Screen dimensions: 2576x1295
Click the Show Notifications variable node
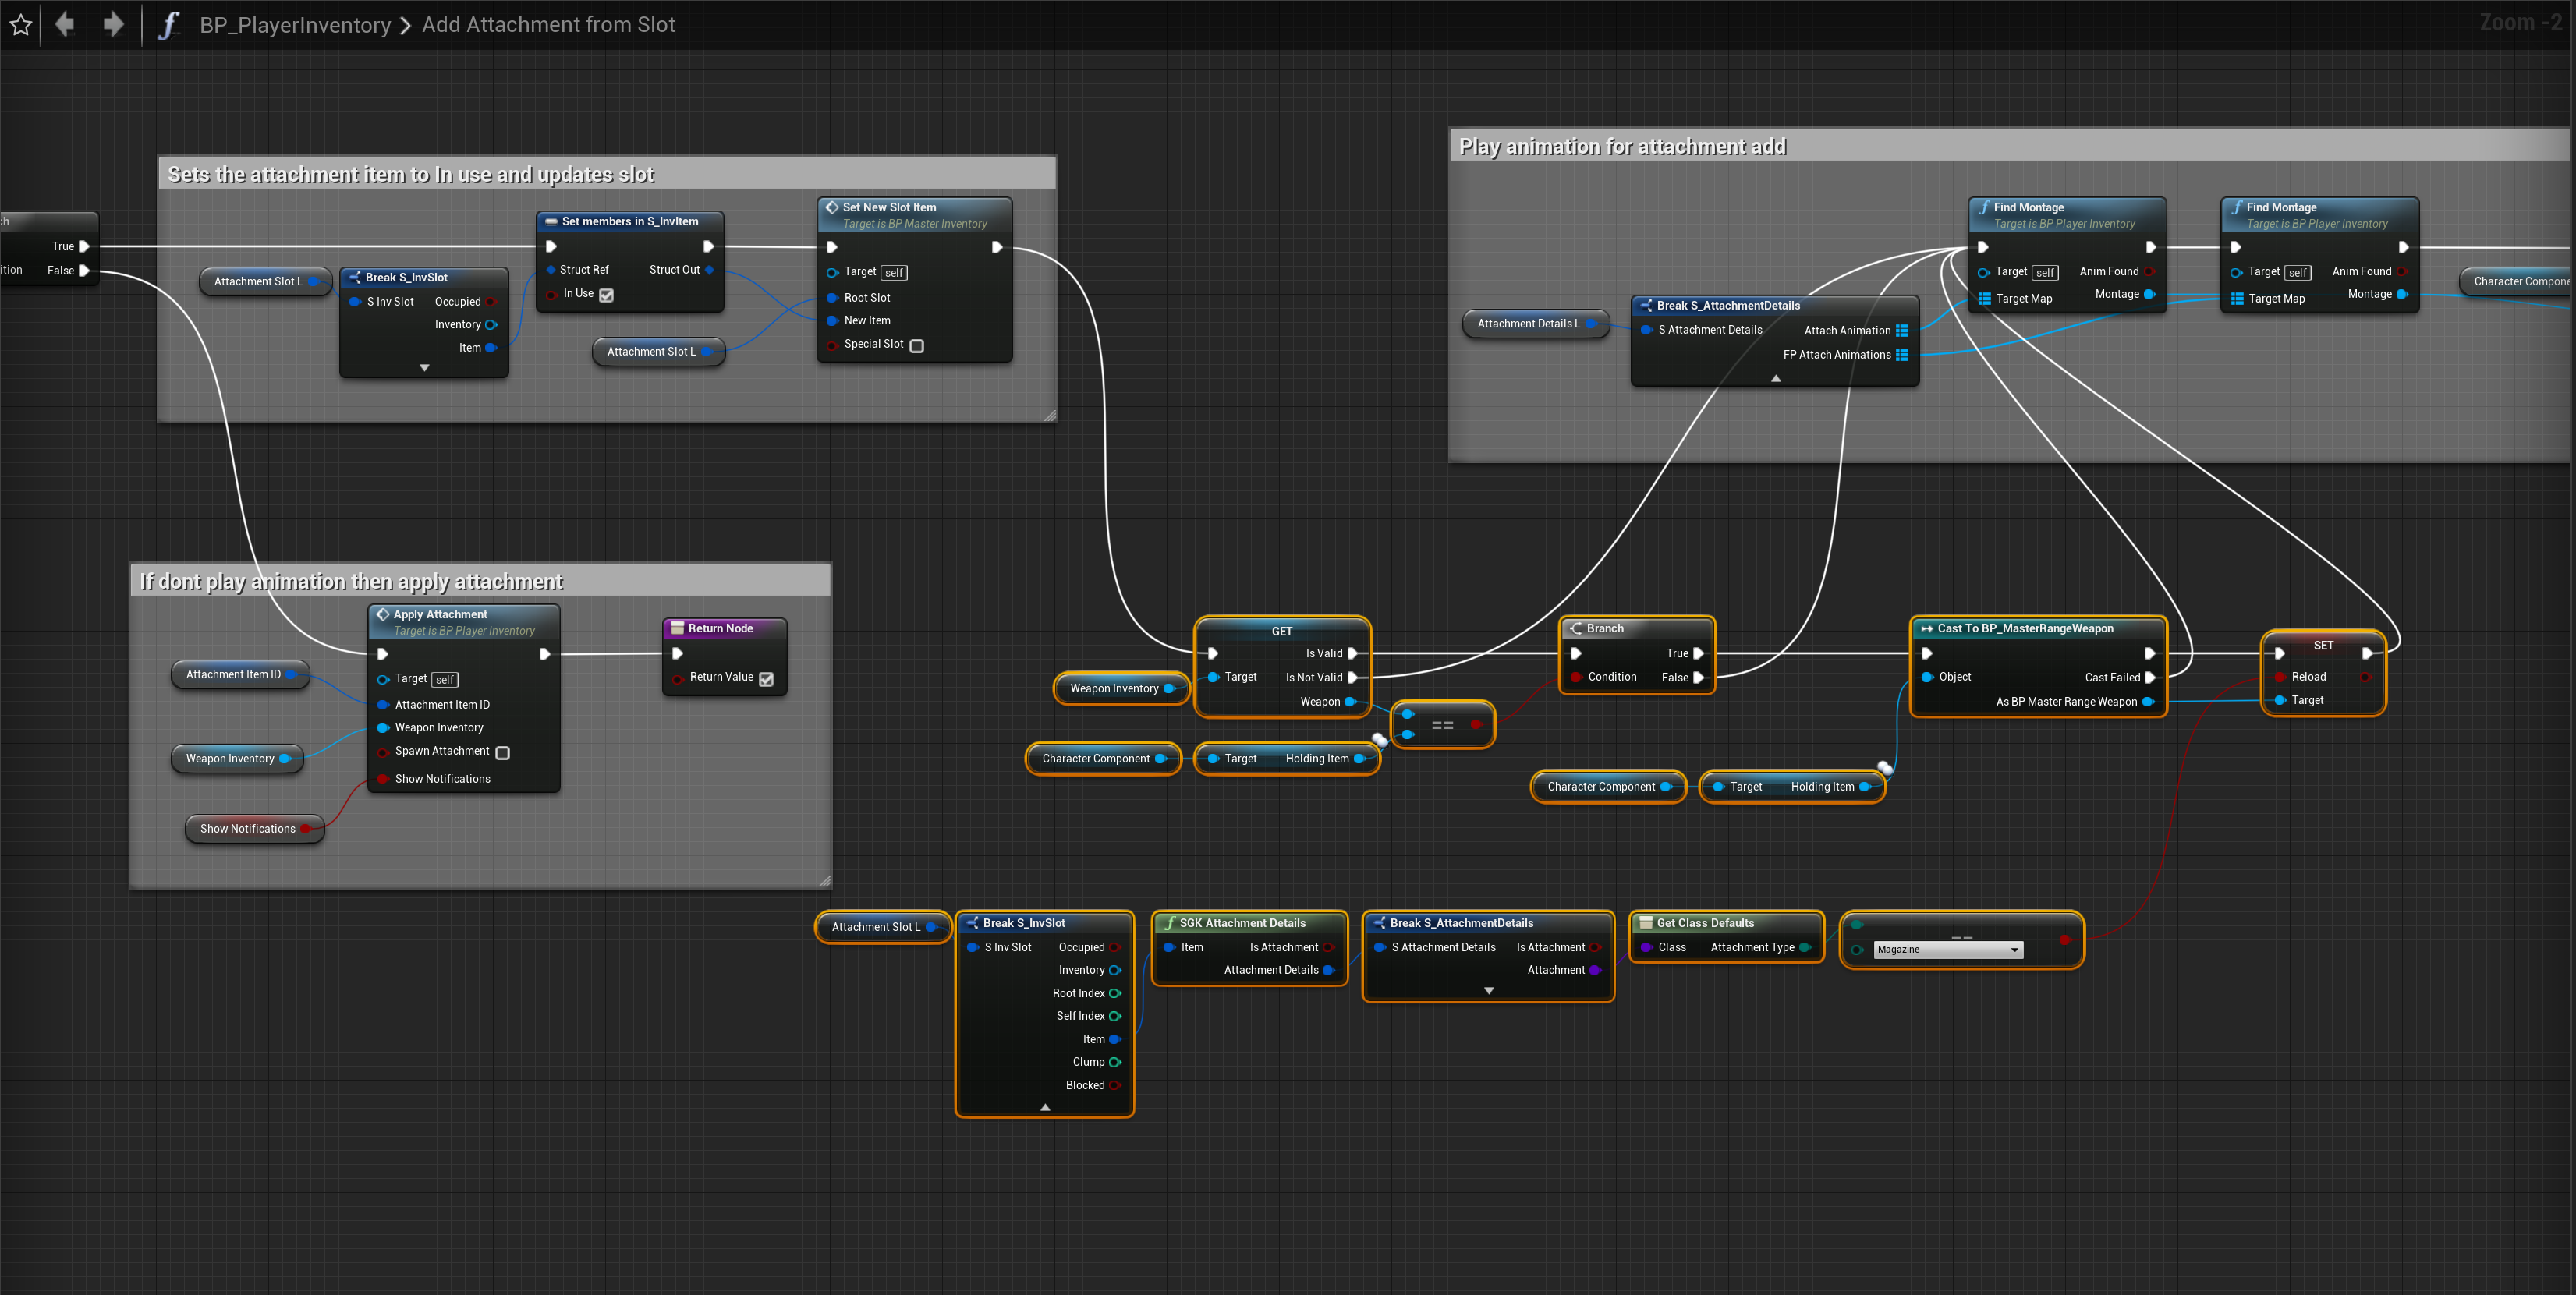(248, 828)
